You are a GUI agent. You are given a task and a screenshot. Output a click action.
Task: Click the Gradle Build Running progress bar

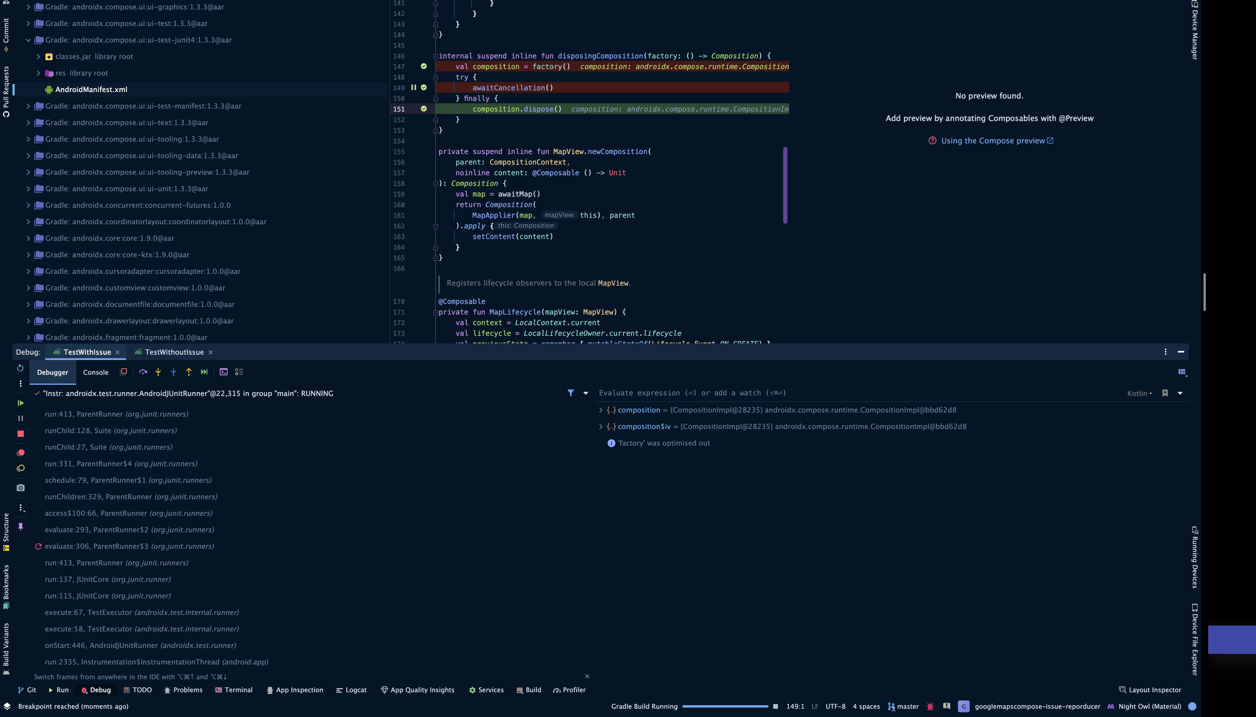(x=725, y=706)
